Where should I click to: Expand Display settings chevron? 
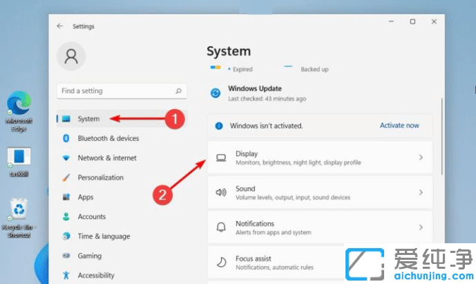(x=421, y=158)
